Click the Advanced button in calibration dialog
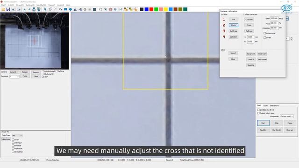 point(250,54)
